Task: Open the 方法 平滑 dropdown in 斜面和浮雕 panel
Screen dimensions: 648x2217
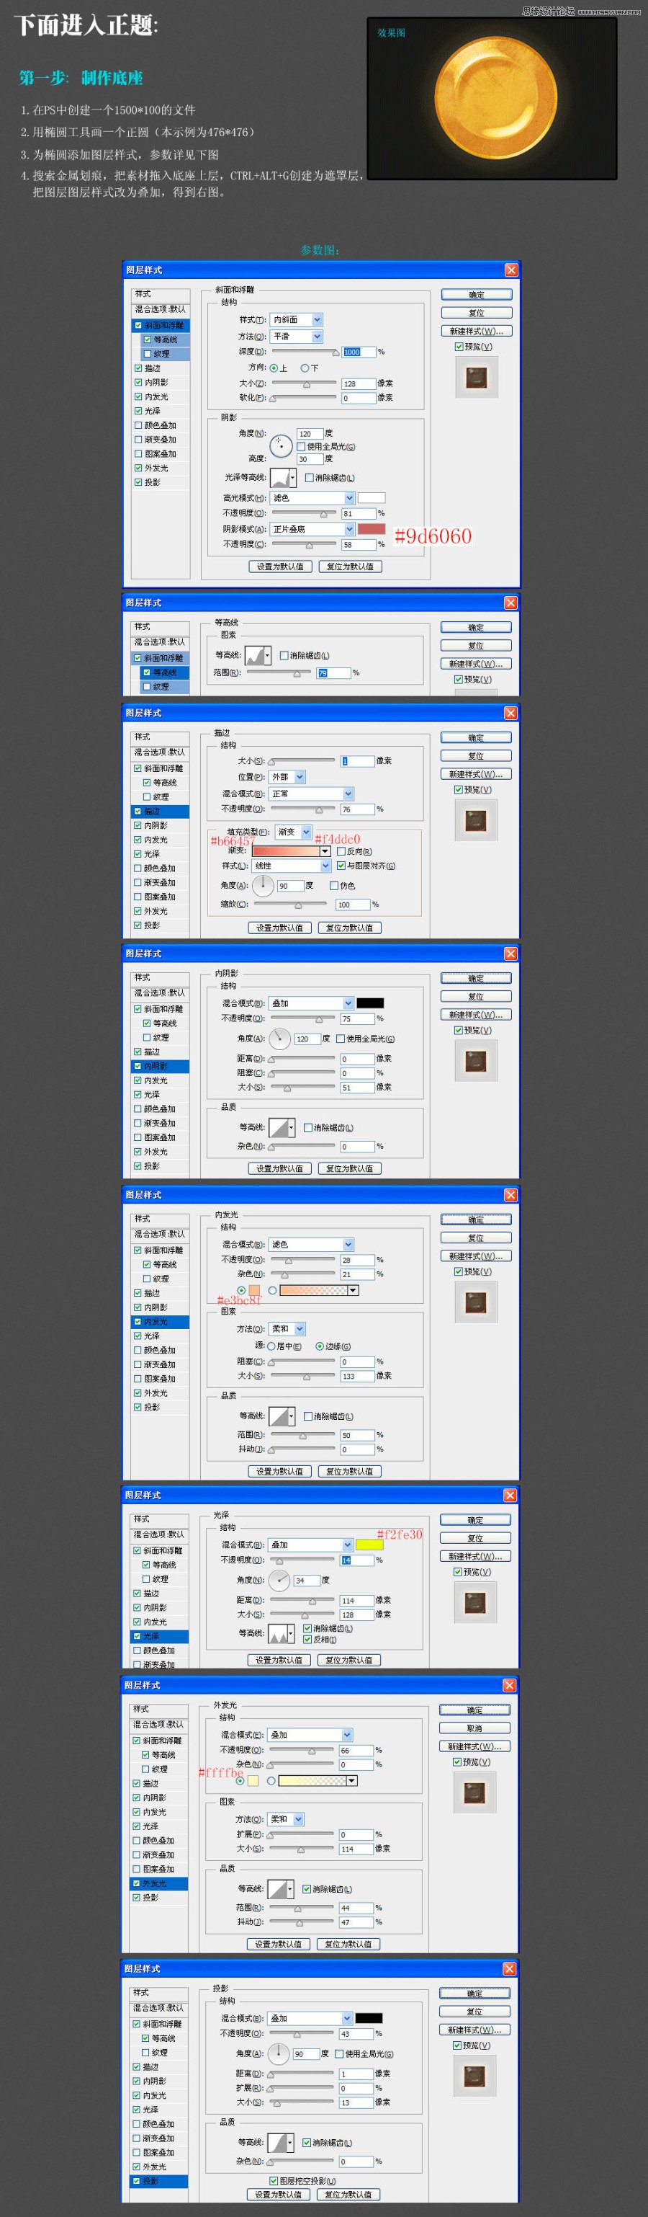Action: pos(297,336)
